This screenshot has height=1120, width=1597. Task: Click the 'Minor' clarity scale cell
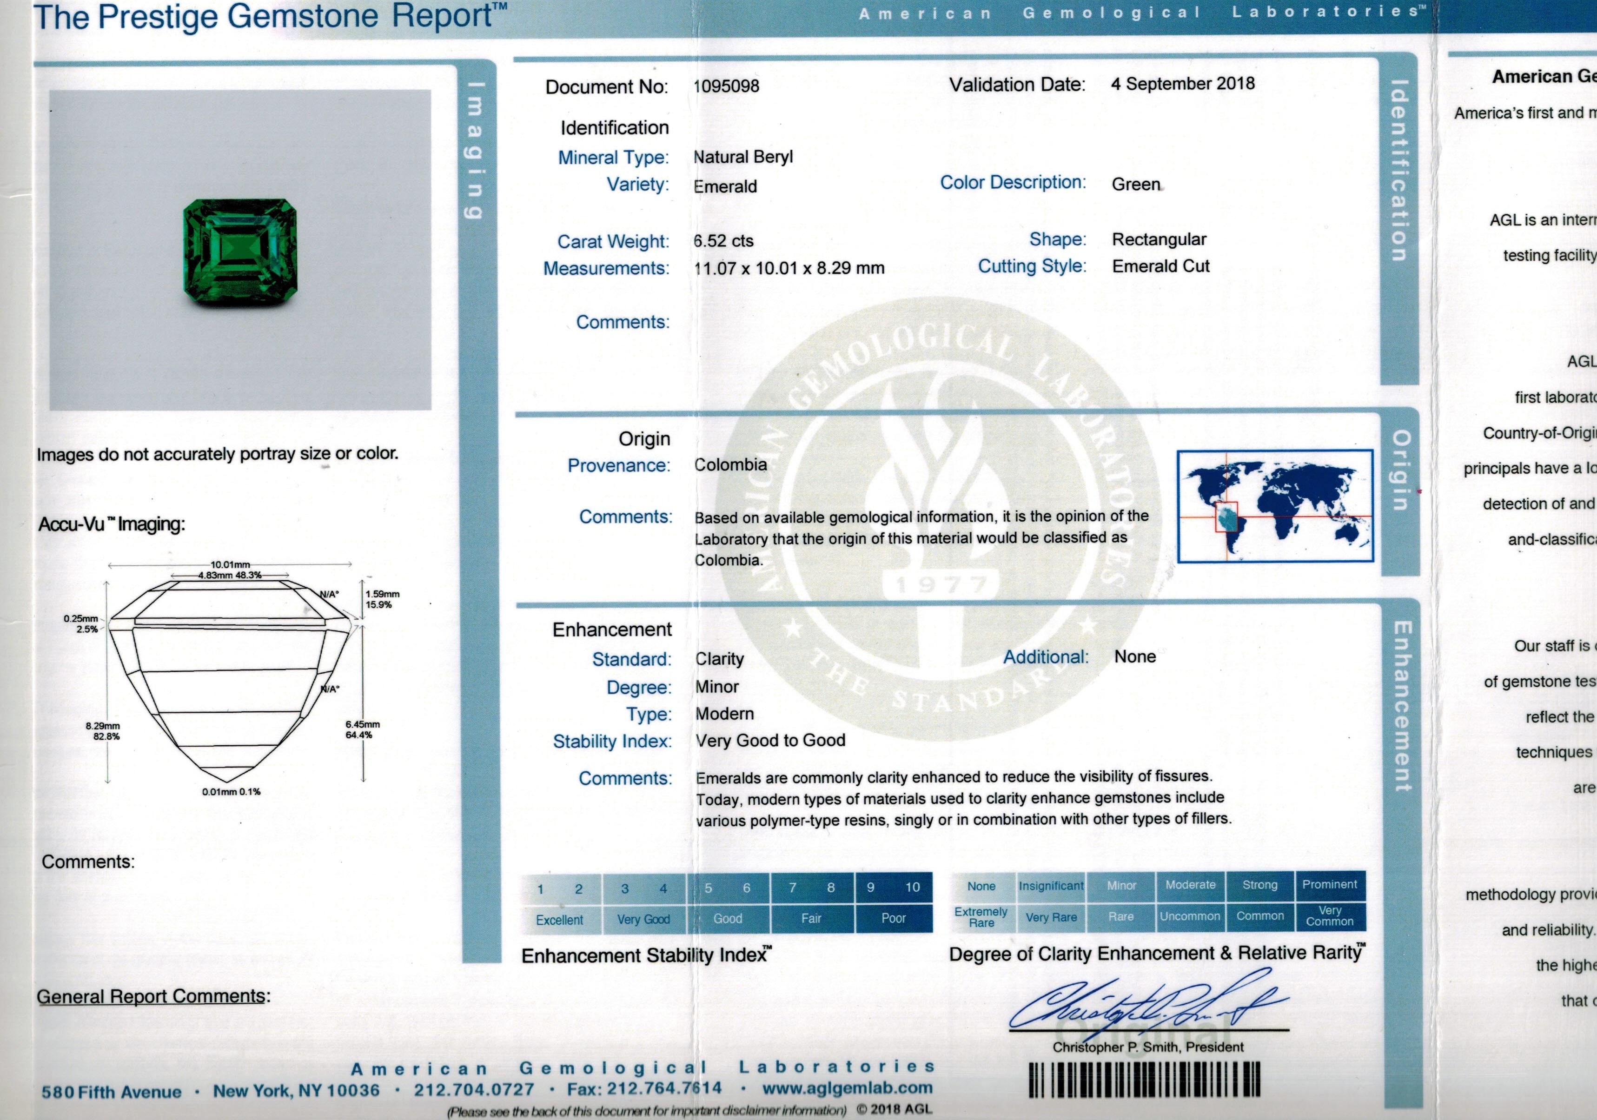click(1120, 886)
